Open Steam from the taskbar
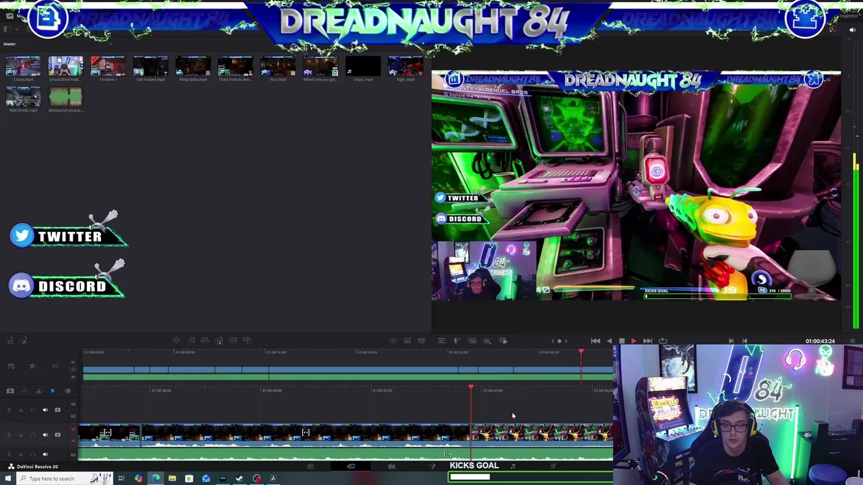863x485 pixels. [x=239, y=479]
